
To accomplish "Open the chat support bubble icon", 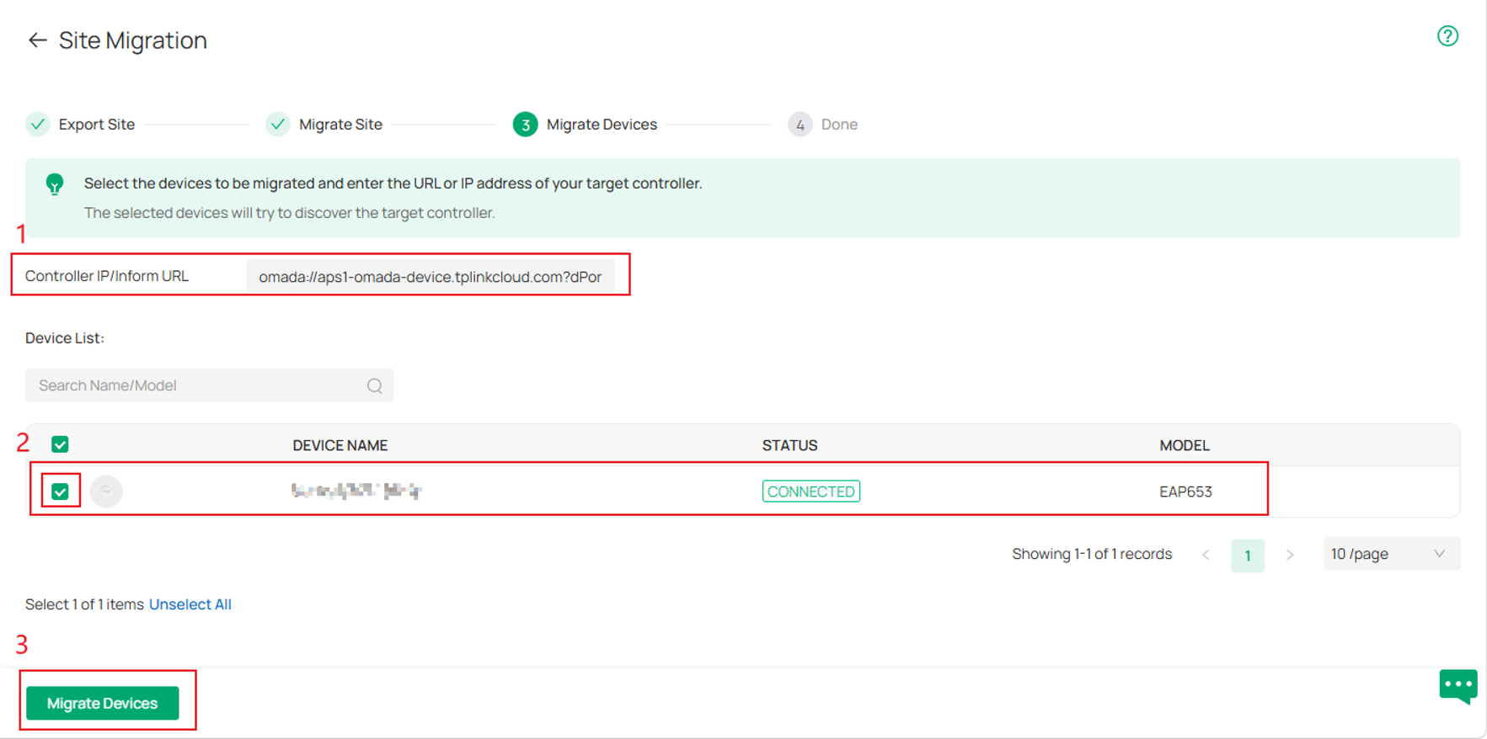I will (1458, 686).
